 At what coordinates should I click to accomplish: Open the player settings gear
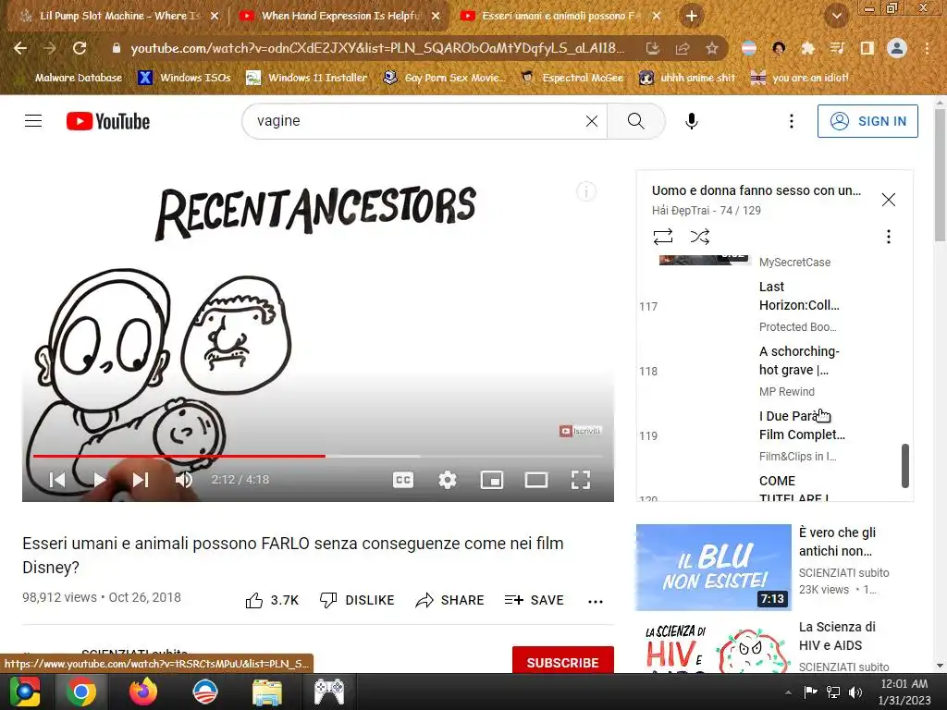click(448, 480)
